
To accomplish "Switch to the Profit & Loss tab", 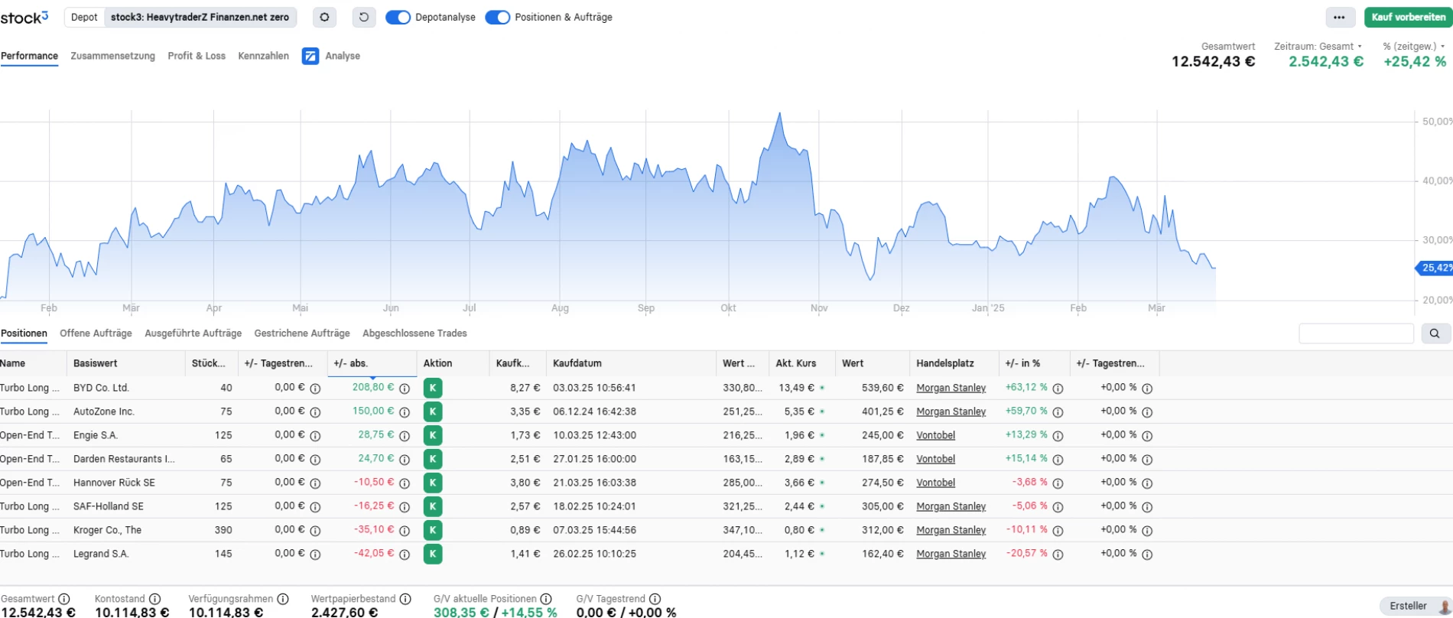I will [197, 56].
